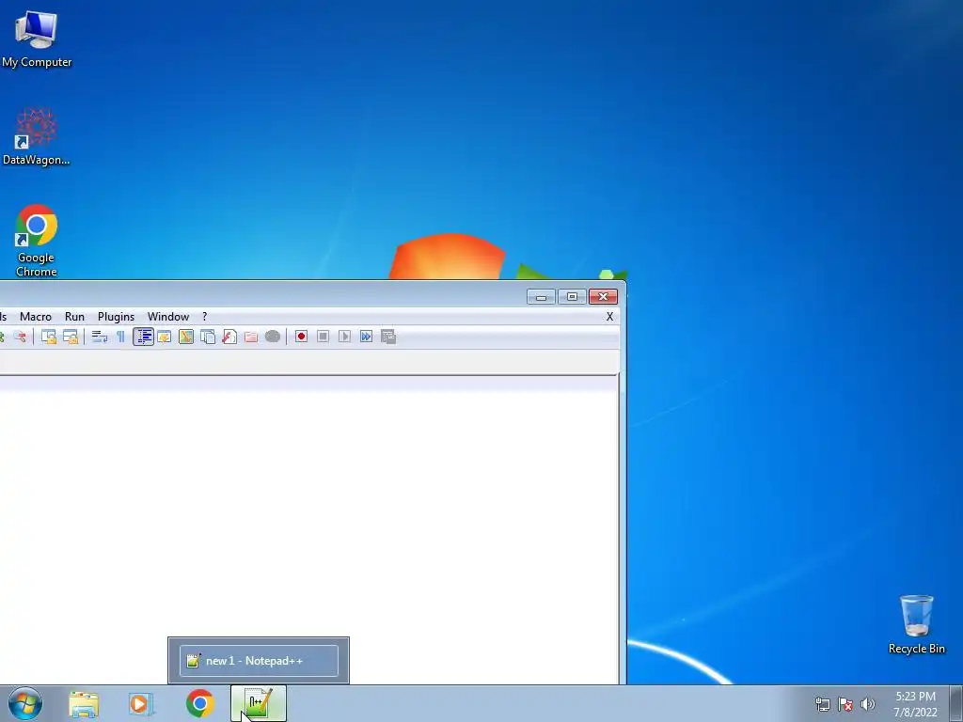Enable Synchronize Horizontal Scrolling in toolbar
This screenshot has height=722, width=963.
click(71, 337)
